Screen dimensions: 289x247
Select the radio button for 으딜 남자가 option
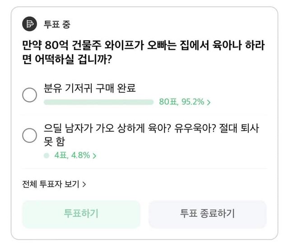[30, 135]
